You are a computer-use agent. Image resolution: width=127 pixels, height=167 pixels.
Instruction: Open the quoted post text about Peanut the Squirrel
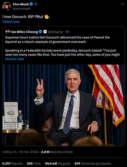point(62,46)
